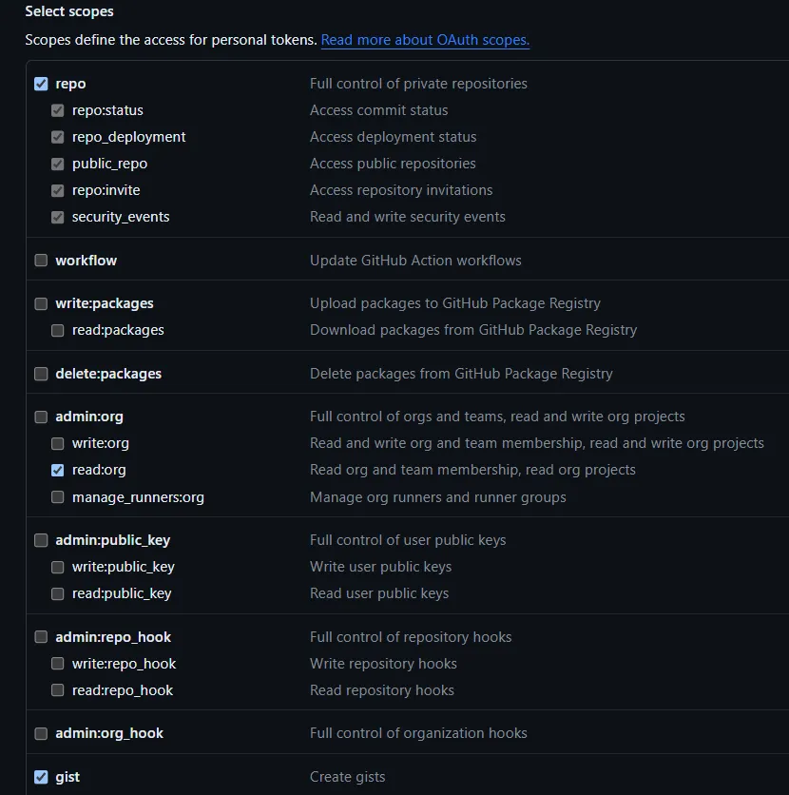
Task: Select the admin:org scope checkbox
Action: 41,417
